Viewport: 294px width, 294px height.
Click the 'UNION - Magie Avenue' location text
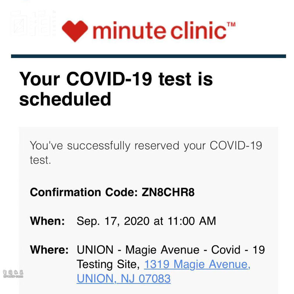point(138,250)
